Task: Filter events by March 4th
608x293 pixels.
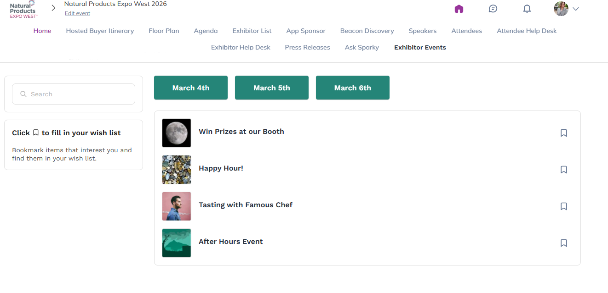Action: click(x=191, y=88)
